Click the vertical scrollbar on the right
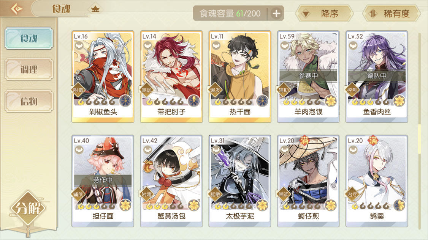This screenshot has width=428, height=240. click(x=420, y=131)
